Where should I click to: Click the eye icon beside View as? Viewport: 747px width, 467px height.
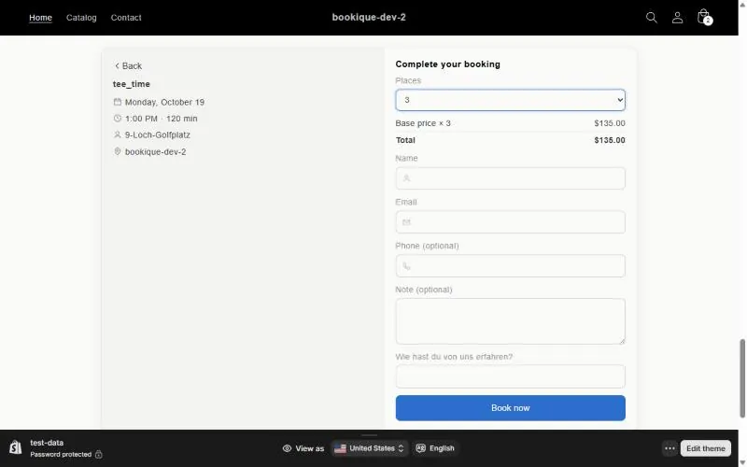pyautogui.click(x=287, y=448)
